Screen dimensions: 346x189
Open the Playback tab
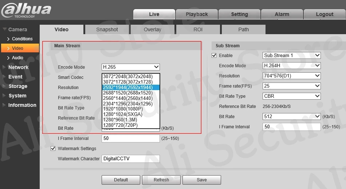[x=197, y=14]
